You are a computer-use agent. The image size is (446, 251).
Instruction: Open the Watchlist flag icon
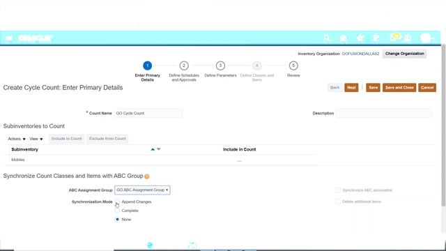coord(376,38)
